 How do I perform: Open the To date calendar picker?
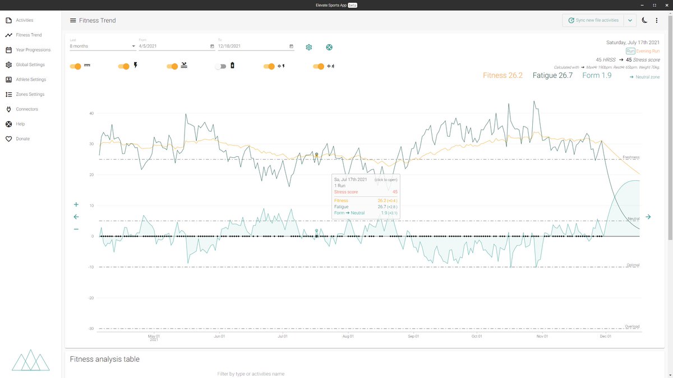click(x=291, y=46)
